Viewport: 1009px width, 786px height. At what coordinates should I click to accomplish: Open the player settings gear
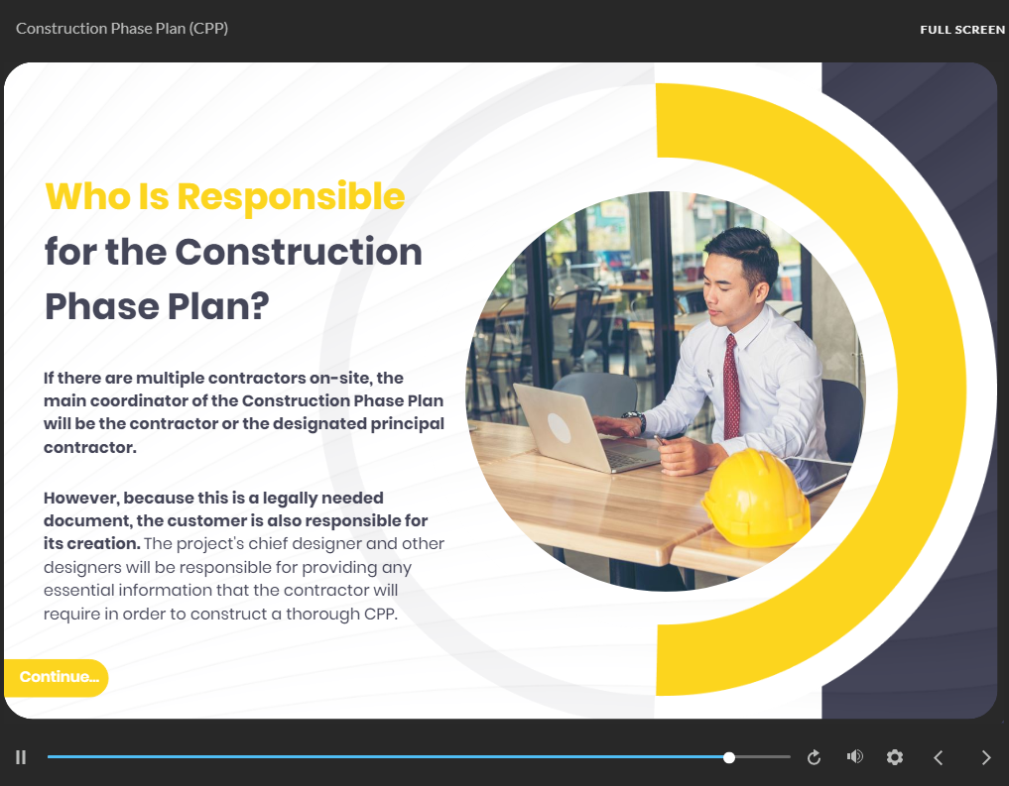(x=895, y=757)
